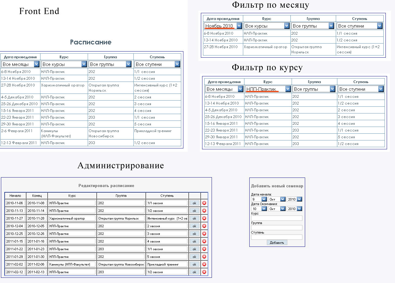Click '27-28 Ноября 2010' in Расписание table
This screenshot has height=283, width=395.
pyautogui.click(x=18, y=85)
